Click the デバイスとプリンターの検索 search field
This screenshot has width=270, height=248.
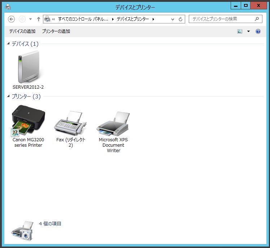point(225,19)
